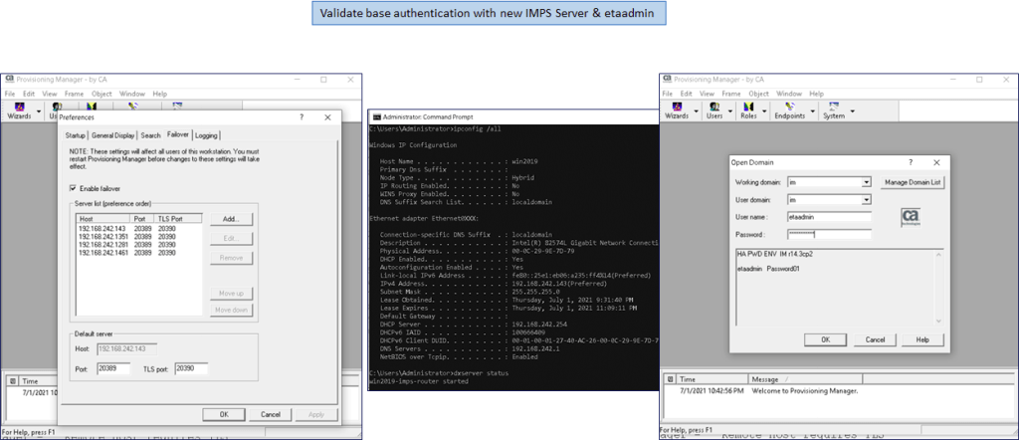The width and height of the screenshot is (1019, 440).
Task: Click the Roles toolbar icon
Action: point(746,109)
